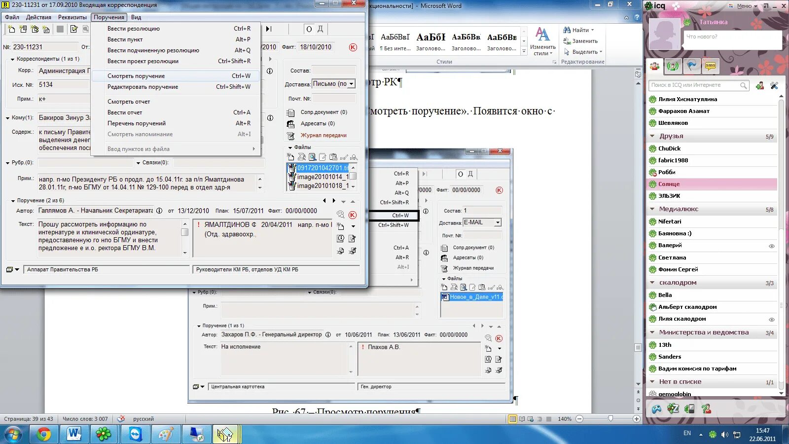Click the grey square stop icon in toolbar

click(x=60, y=29)
